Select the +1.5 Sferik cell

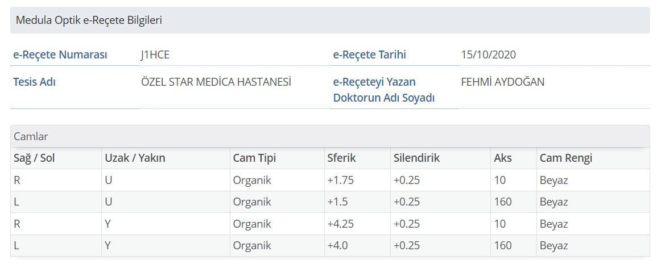click(338, 202)
